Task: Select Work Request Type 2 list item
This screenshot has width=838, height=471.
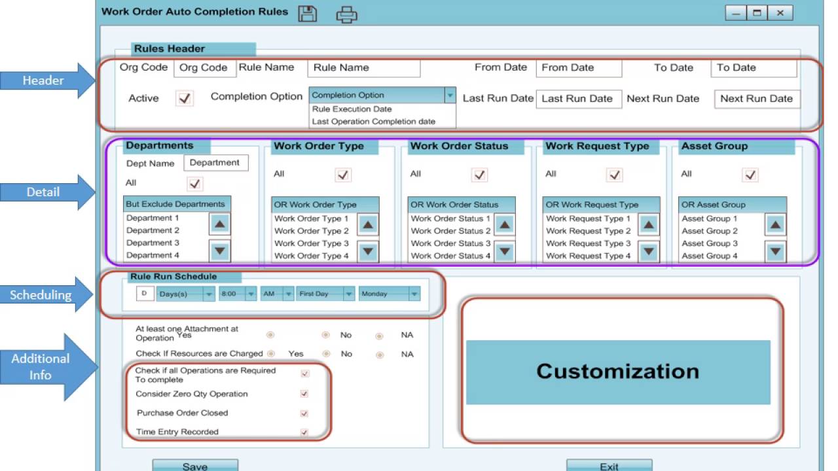Action: 589,231
